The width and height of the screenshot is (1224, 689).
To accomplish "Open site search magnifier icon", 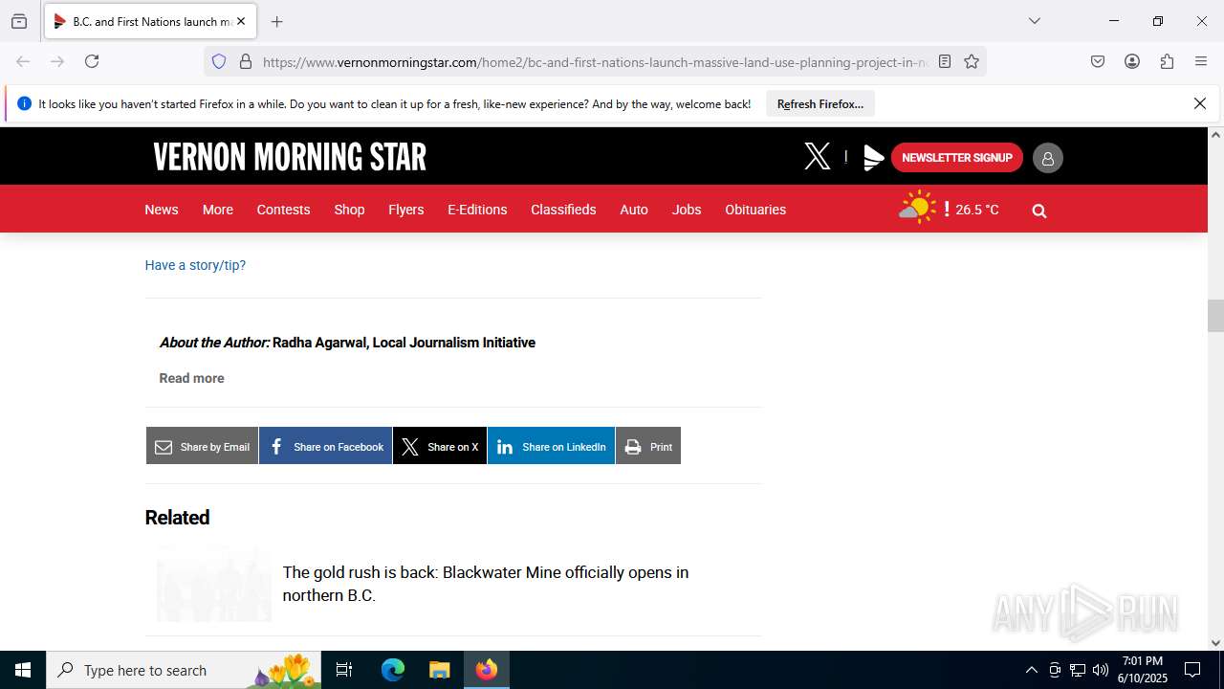I will [1039, 211].
